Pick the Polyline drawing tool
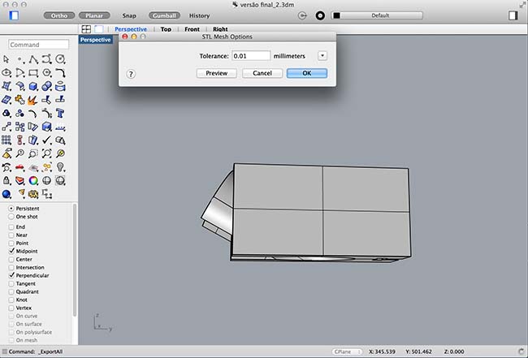This screenshot has width=528, height=358. pyautogui.click(x=33, y=59)
